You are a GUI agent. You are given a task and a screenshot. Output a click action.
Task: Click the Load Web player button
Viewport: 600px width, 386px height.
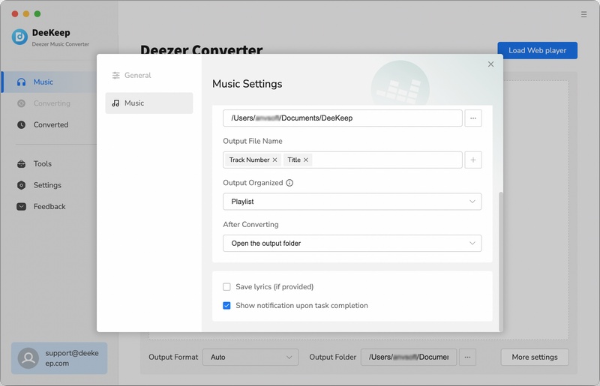coord(537,50)
